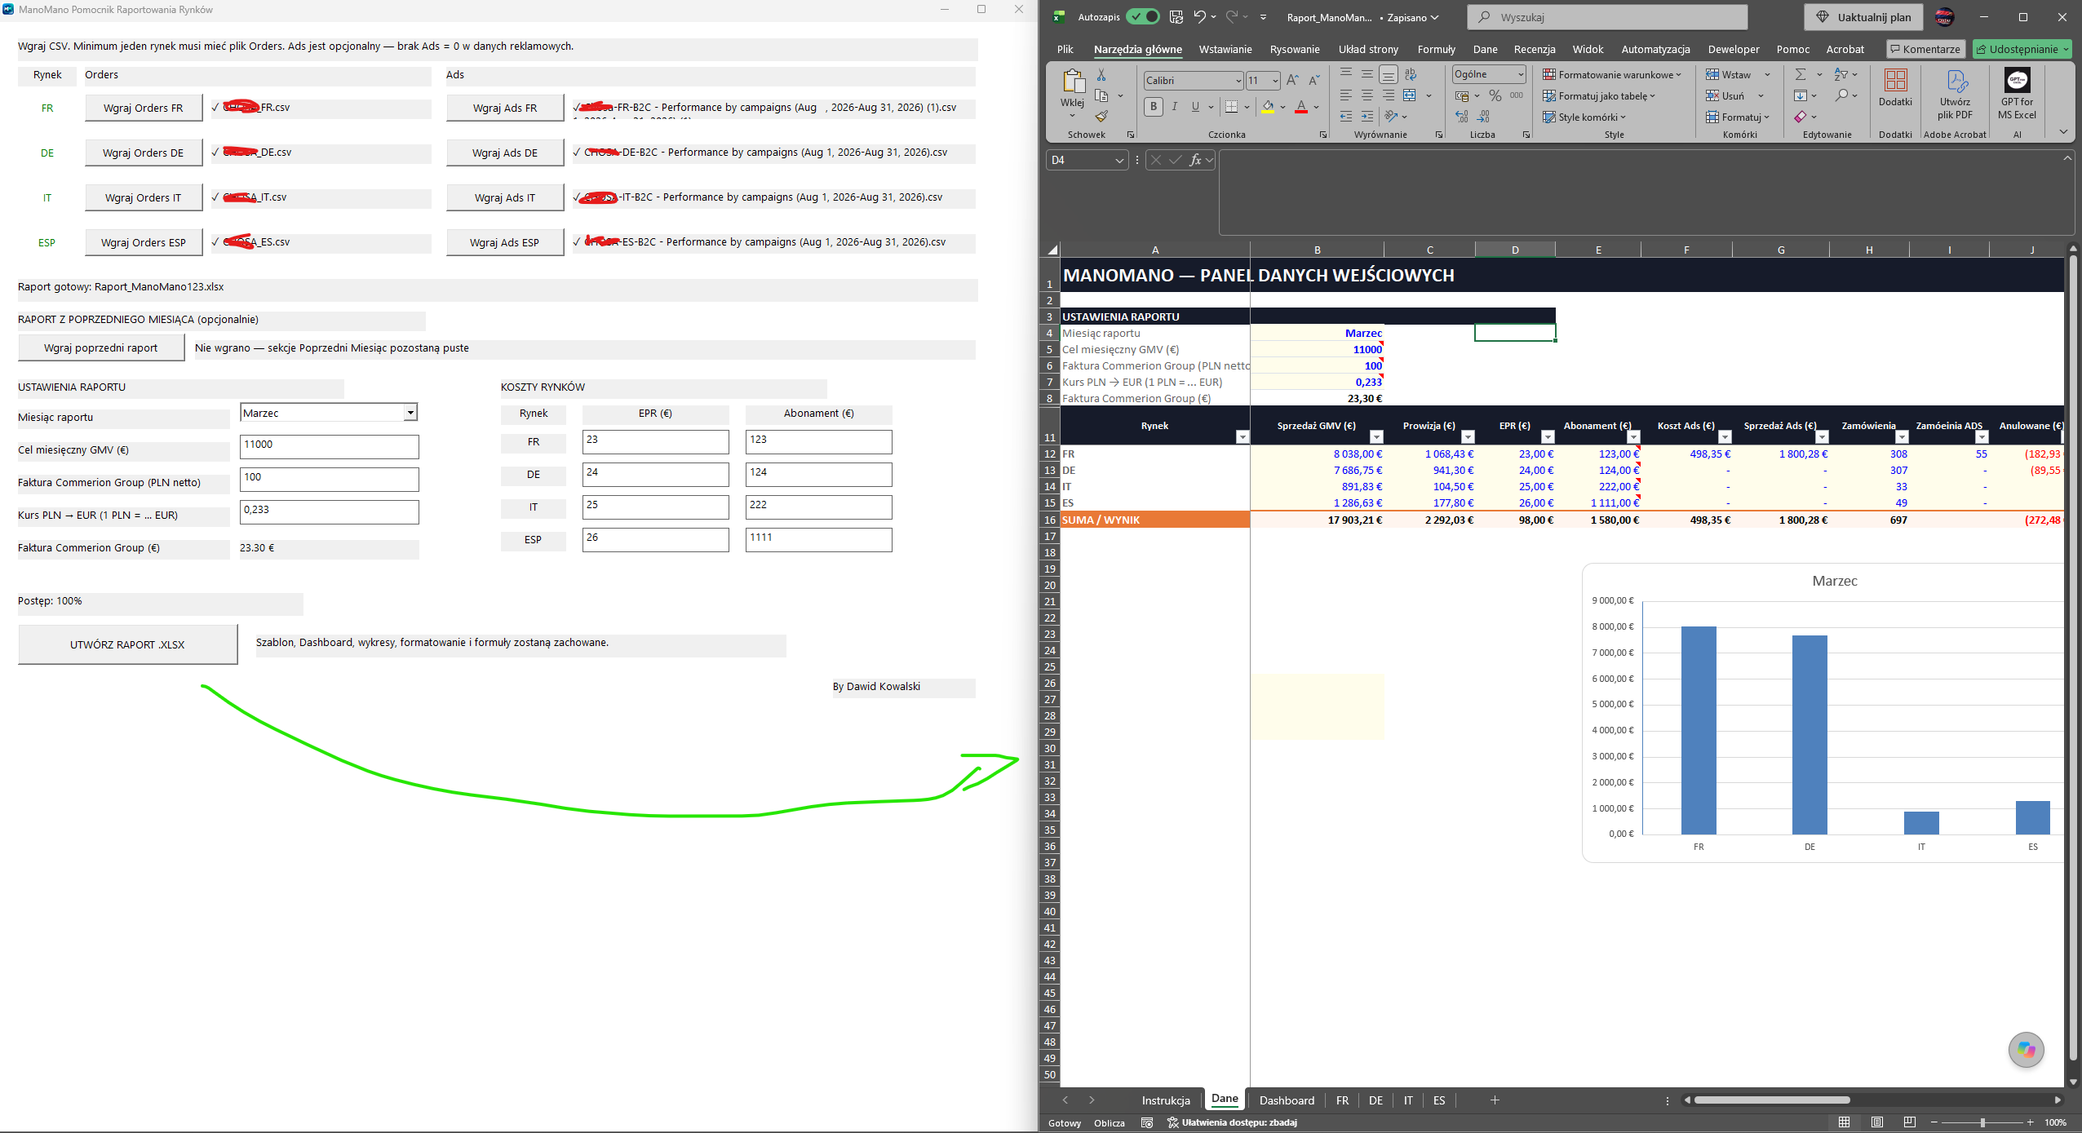
Task: Click the Wyszukaj search box in Excel
Action: (x=1606, y=17)
